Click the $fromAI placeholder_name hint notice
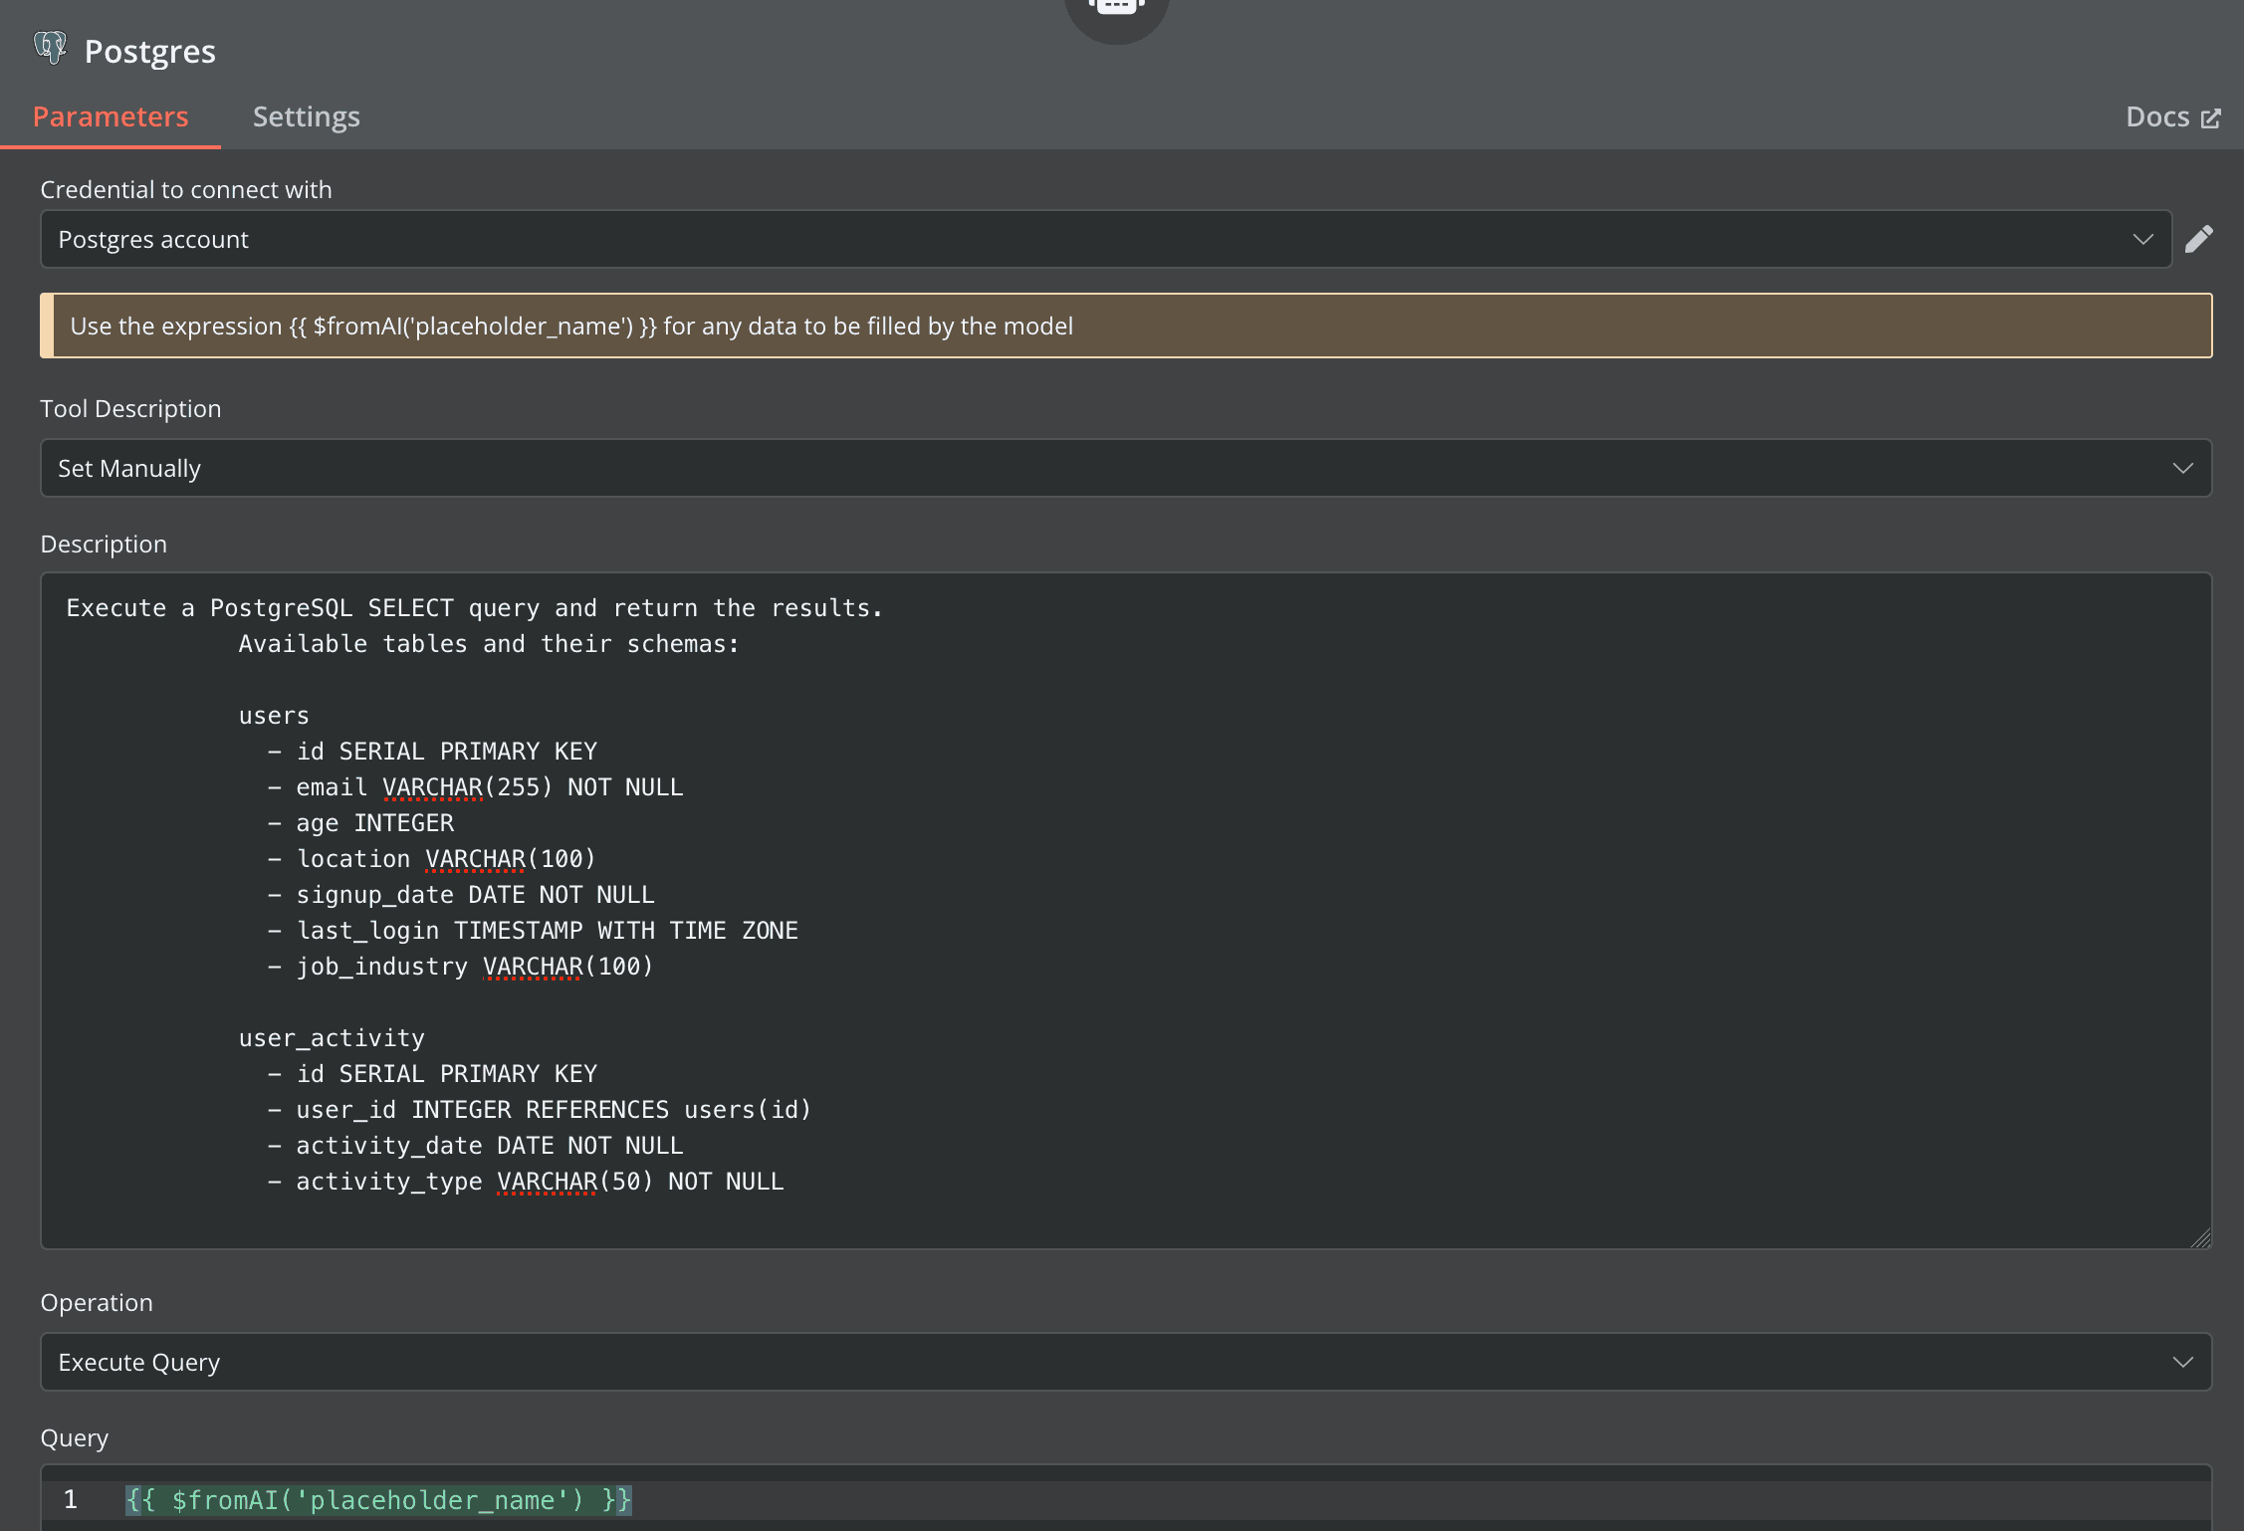This screenshot has height=1531, width=2244. click(1126, 326)
